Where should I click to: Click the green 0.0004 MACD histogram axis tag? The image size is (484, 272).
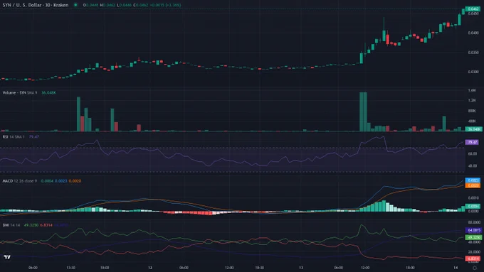473,207
